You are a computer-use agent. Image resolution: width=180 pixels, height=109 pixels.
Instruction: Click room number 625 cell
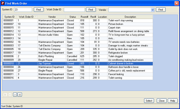pyautogui.click(x=84, y=56)
